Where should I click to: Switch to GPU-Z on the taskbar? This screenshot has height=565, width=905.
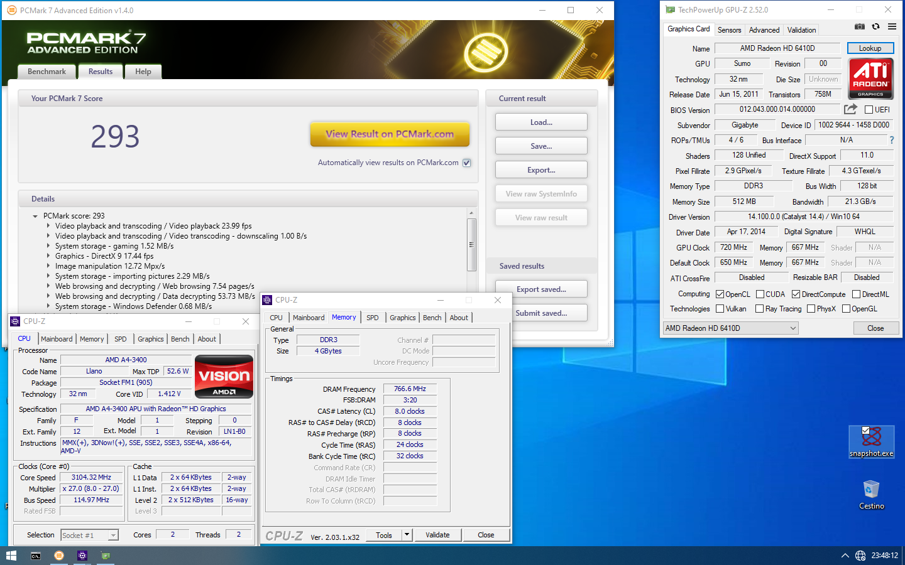point(106,556)
